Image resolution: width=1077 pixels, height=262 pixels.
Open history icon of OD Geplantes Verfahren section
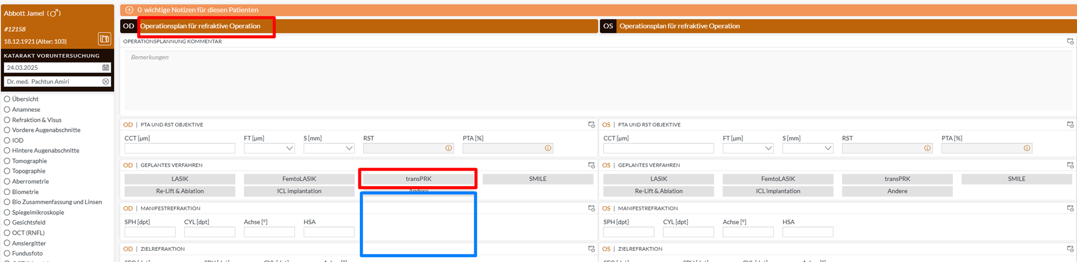click(x=591, y=165)
